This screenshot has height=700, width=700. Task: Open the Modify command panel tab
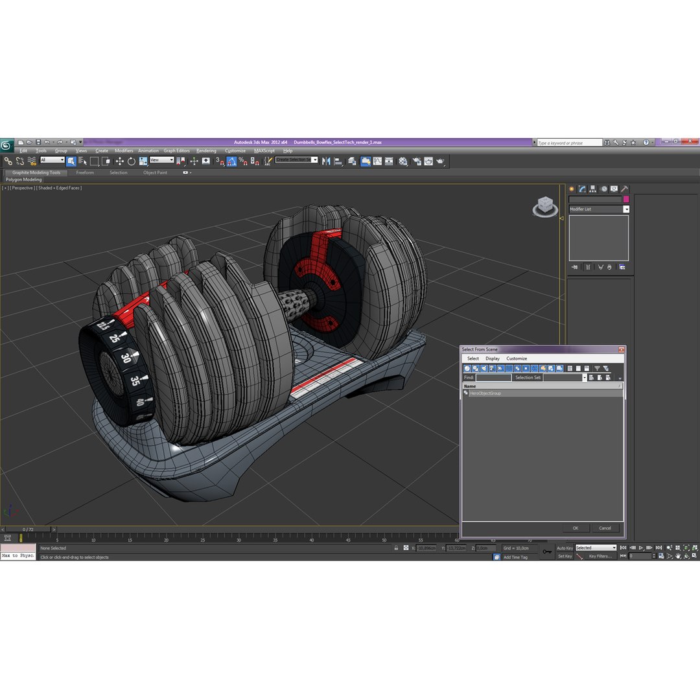click(582, 189)
